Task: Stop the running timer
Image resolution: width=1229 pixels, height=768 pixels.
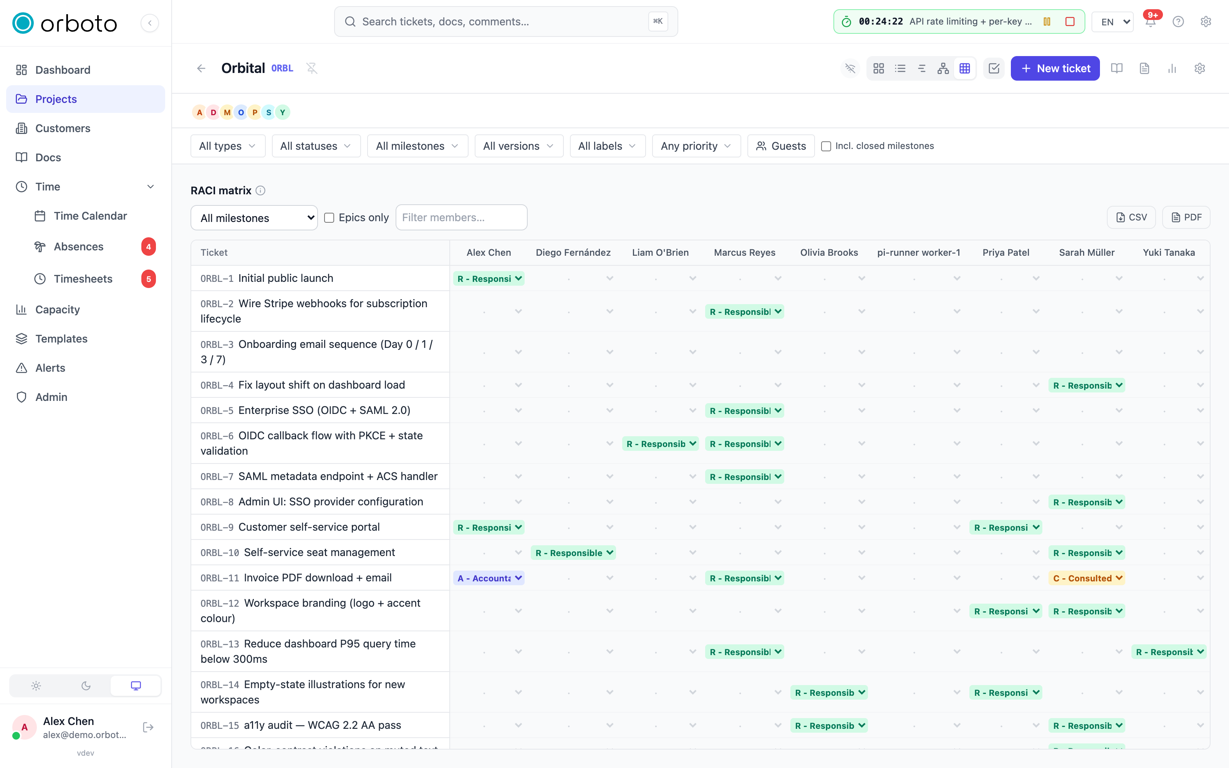Action: coord(1070,22)
